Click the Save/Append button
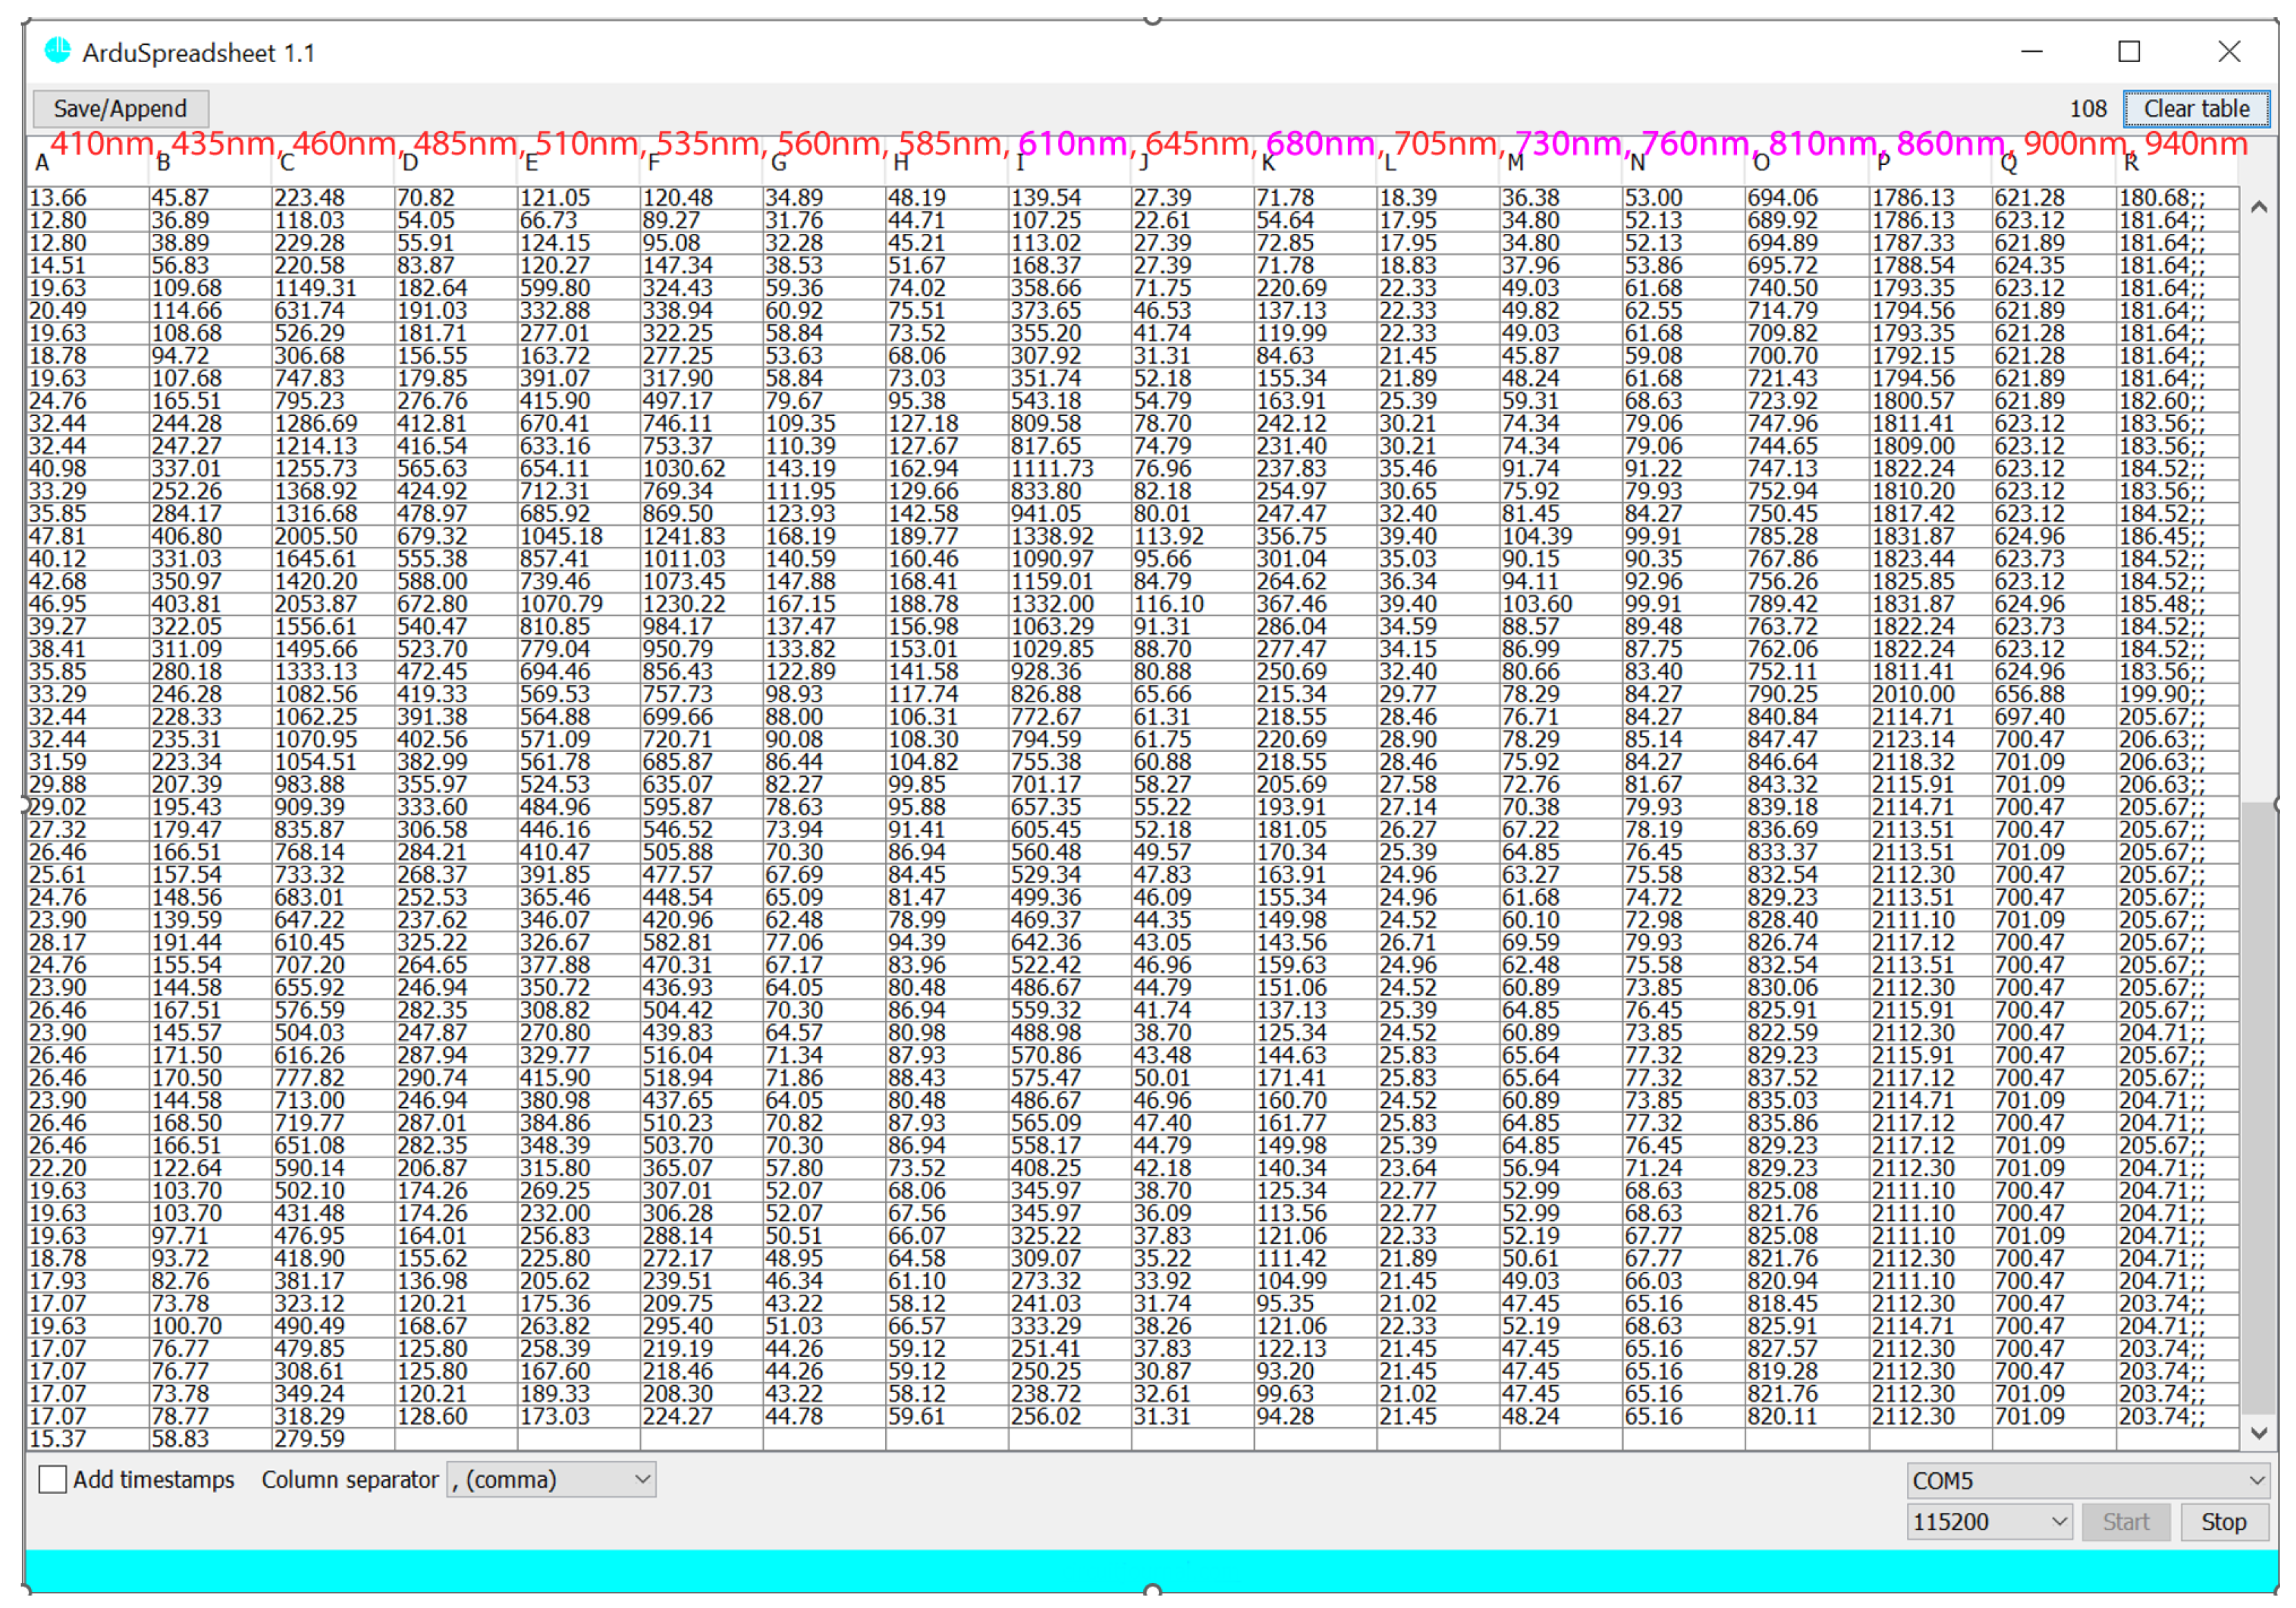Viewport: 2296px width, 1608px height. pyautogui.click(x=120, y=108)
